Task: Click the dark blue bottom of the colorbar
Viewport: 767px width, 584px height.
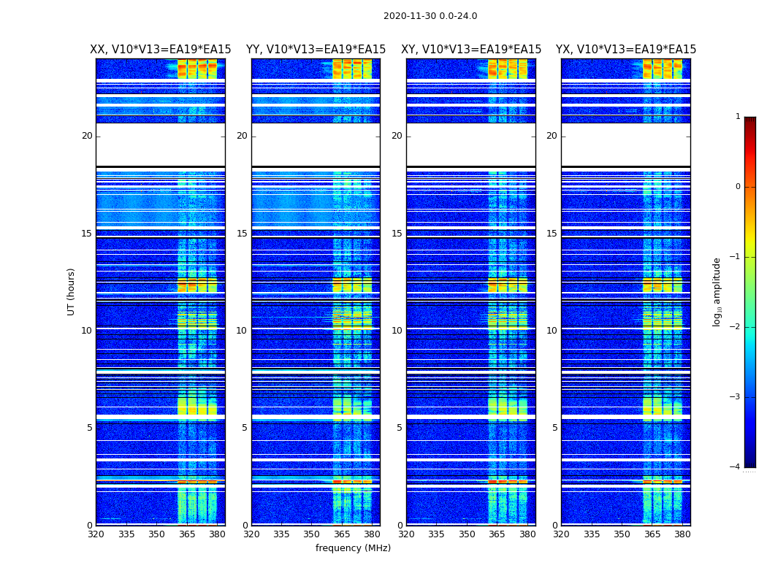Action: (750, 462)
